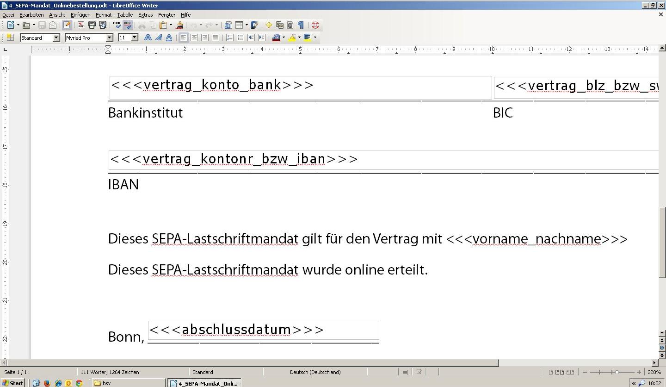Center text horizontally
The image size is (666, 387).
coord(194,37)
